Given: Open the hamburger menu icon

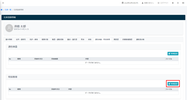Looking at the screenshot, I should point(3,3).
